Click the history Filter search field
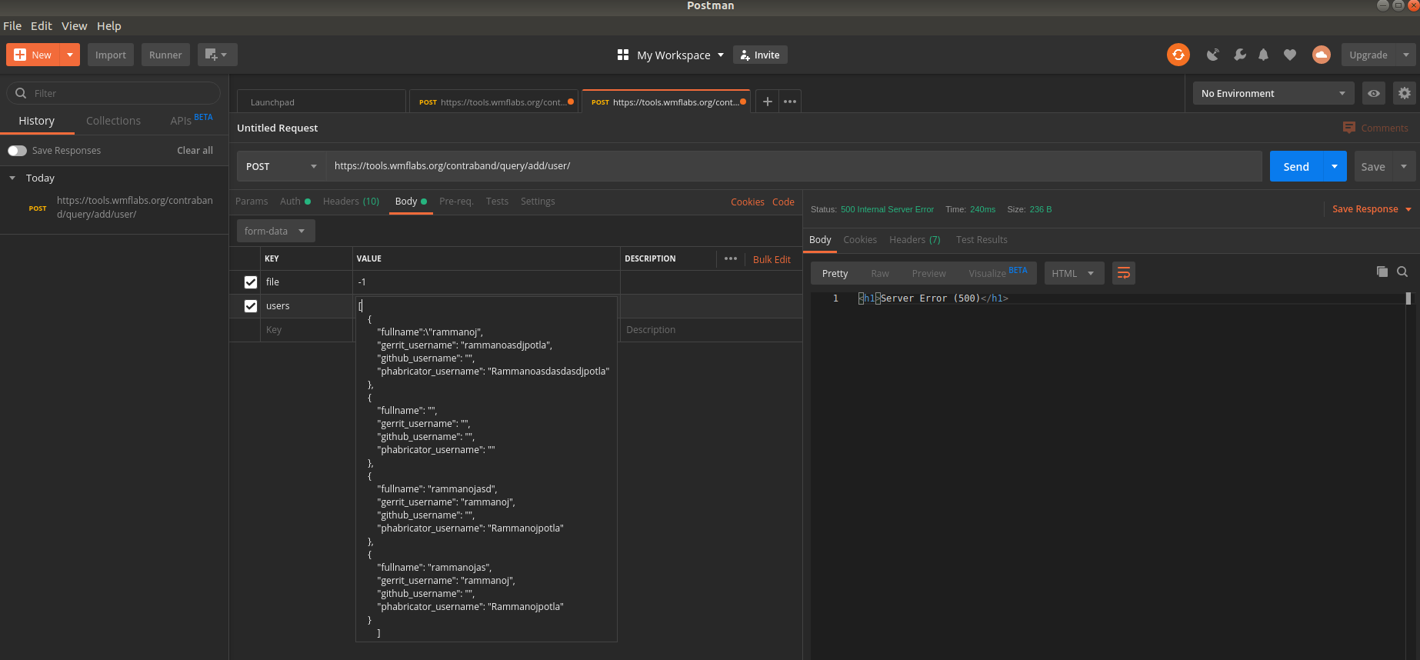This screenshot has height=660, width=1420. [113, 93]
